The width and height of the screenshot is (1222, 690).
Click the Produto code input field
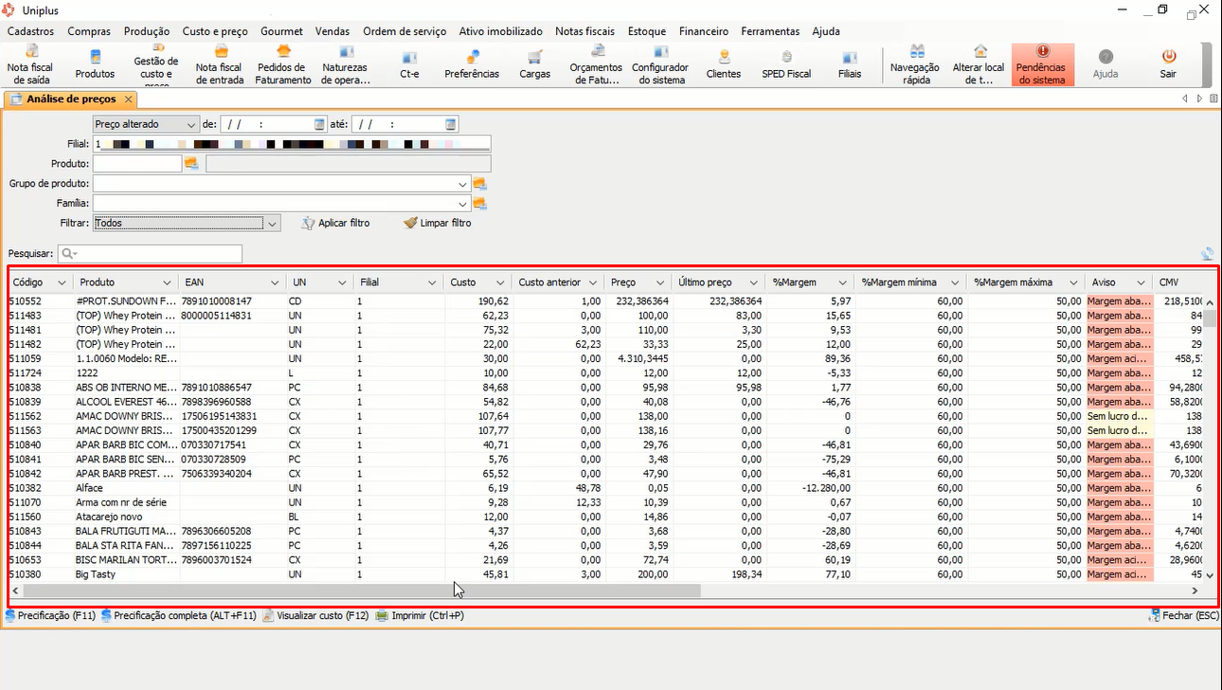[136, 164]
